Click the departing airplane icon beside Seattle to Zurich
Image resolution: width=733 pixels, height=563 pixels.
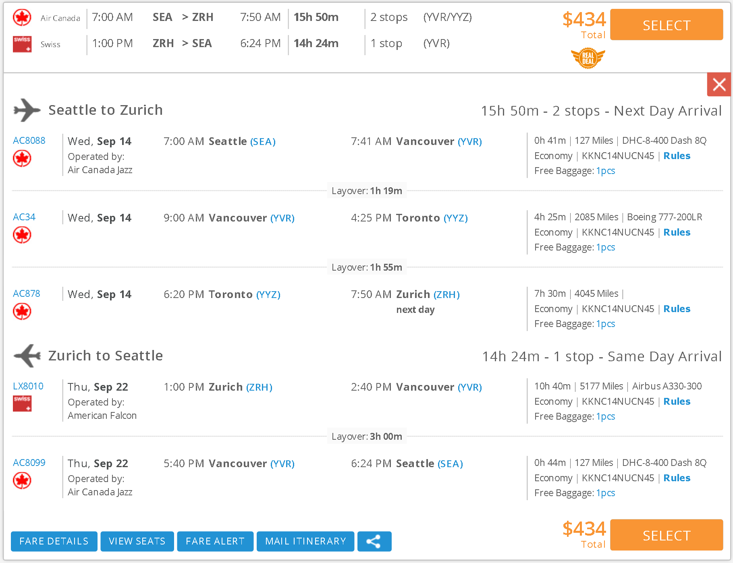point(27,110)
